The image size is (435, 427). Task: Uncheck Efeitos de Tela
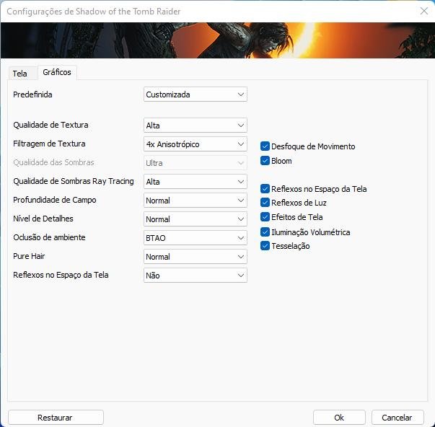tap(265, 217)
